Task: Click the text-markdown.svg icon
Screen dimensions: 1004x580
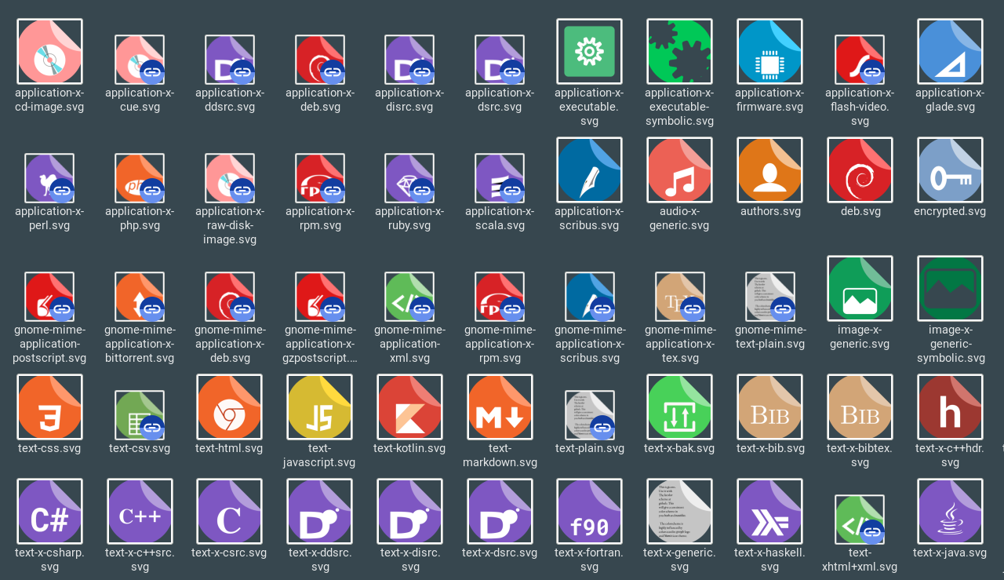Action: [500, 407]
